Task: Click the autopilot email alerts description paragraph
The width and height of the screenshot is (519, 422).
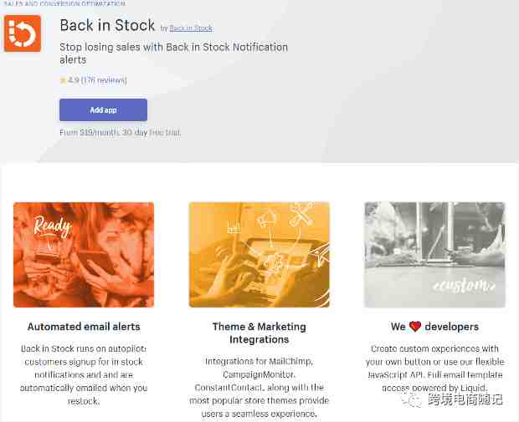Action: point(84,374)
